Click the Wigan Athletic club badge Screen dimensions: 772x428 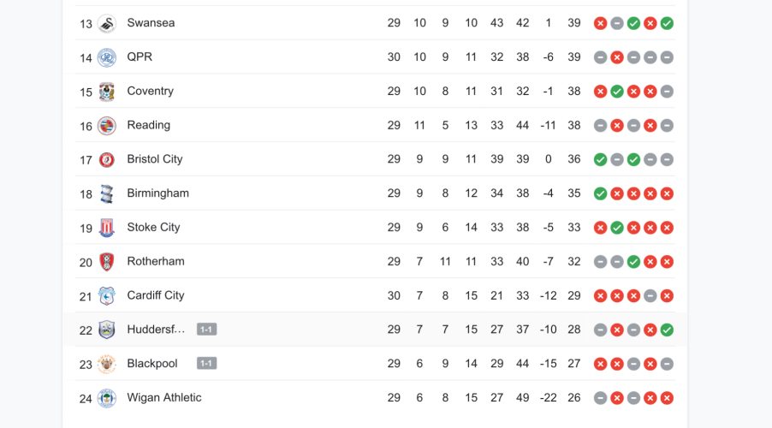click(106, 398)
